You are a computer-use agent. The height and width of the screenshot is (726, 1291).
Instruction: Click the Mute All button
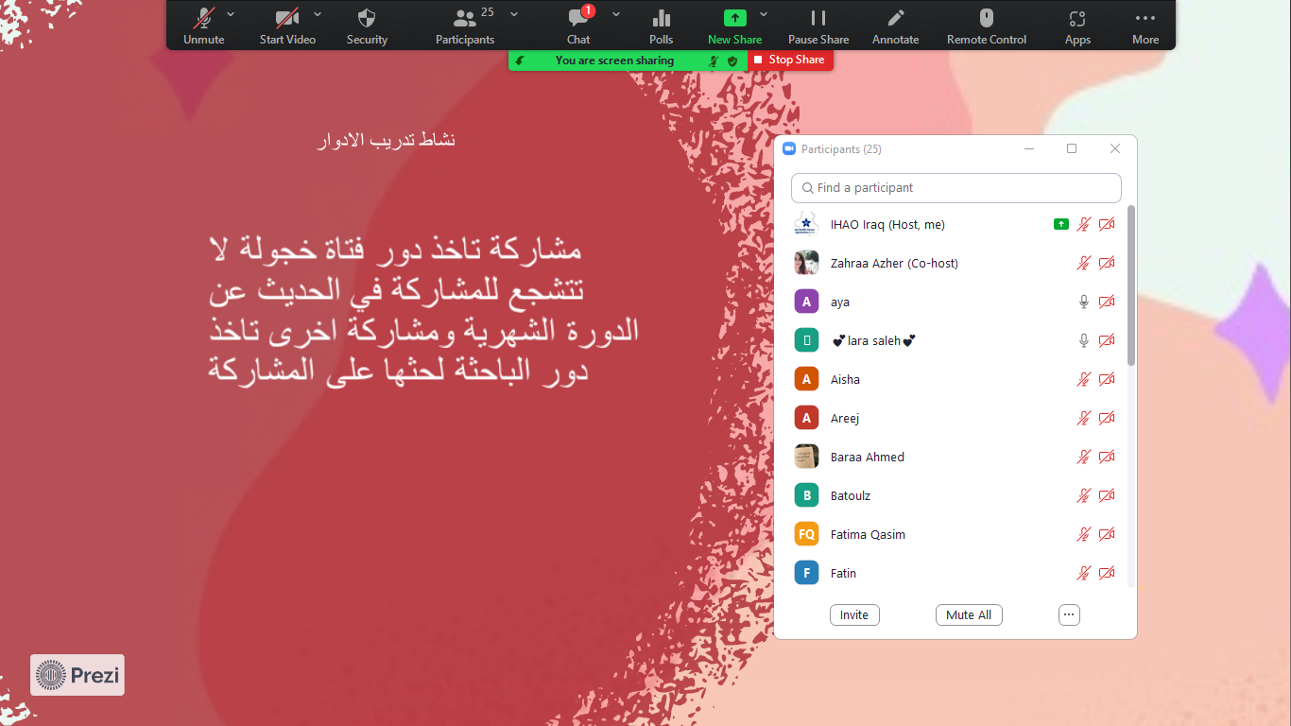(x=969, y=615)
